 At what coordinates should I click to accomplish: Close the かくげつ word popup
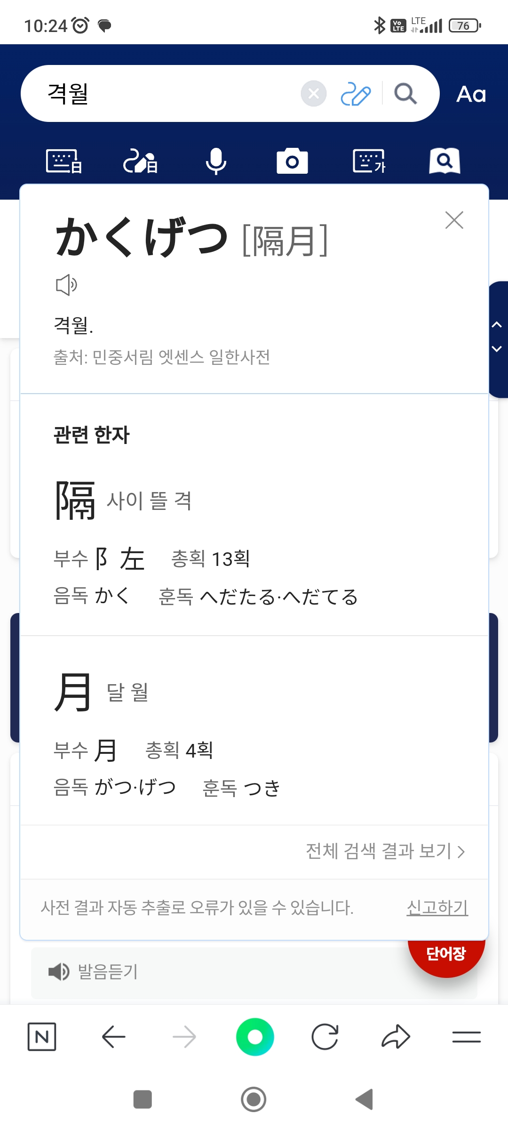tap(454, 220)
